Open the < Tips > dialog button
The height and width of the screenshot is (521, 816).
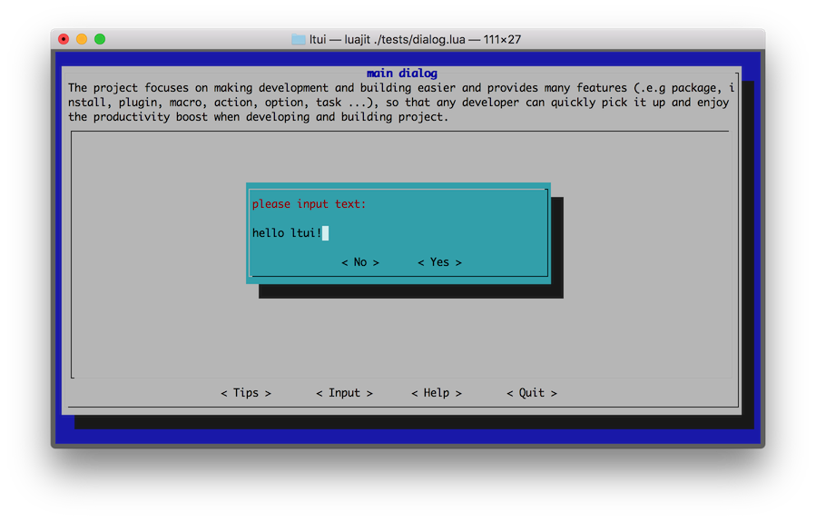tap(246, 393)
